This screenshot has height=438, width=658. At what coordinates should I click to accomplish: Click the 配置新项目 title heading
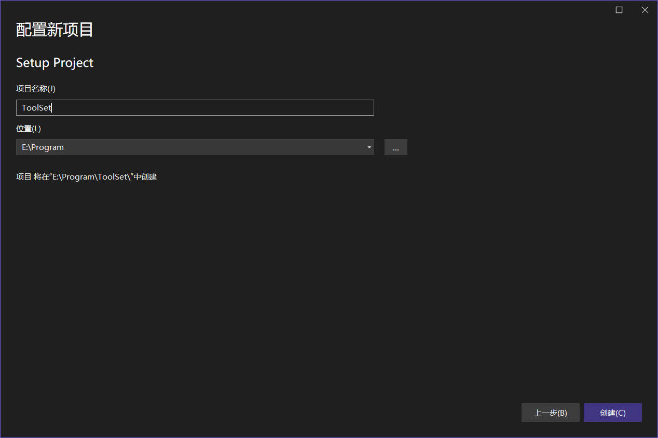(54, 30)
